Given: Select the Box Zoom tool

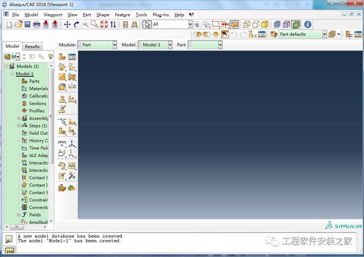Looking at the screenshot, I should (x=95, y=24).
